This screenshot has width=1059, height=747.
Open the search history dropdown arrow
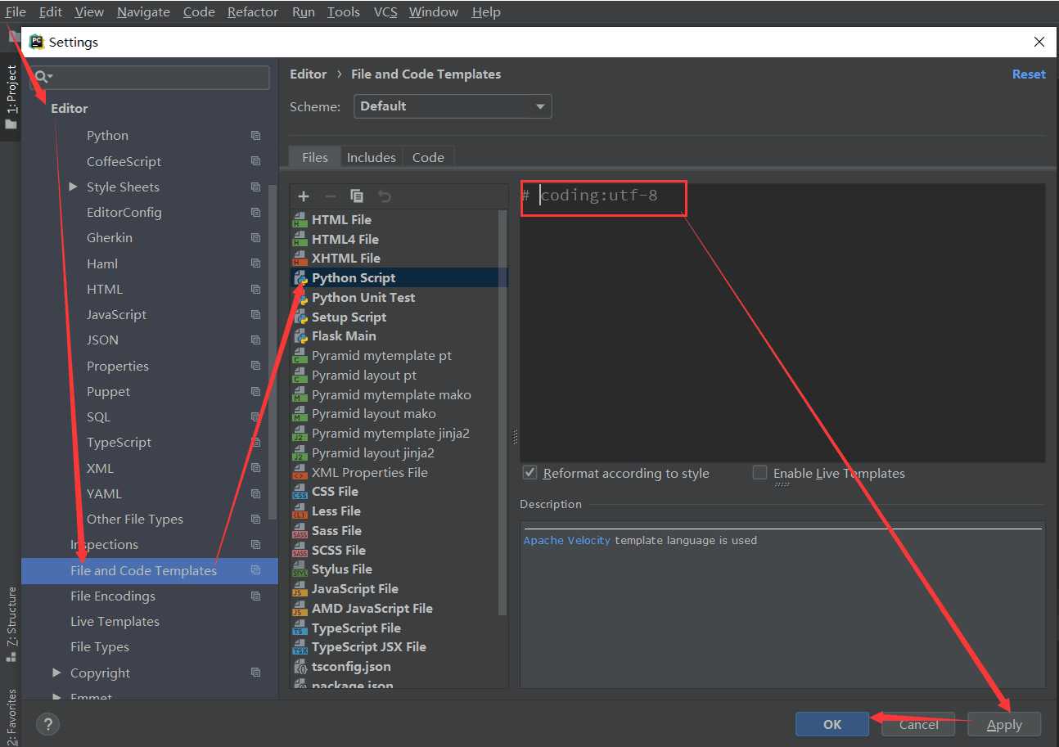click(x=51, y=78)
